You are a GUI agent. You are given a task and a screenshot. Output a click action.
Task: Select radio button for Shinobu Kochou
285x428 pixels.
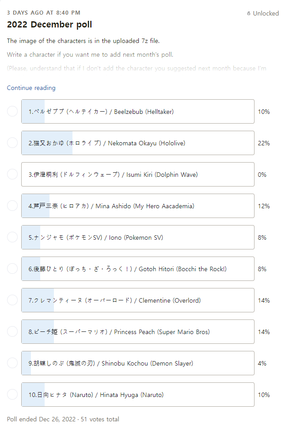tap(12, 363)
